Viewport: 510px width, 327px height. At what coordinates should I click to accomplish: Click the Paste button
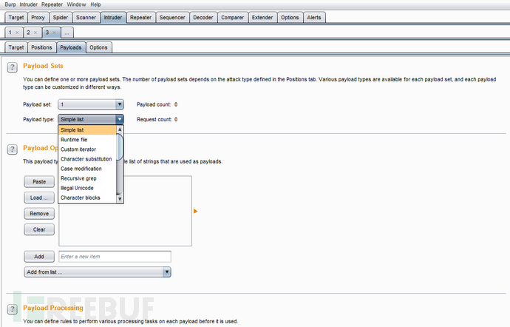point(39,182)
